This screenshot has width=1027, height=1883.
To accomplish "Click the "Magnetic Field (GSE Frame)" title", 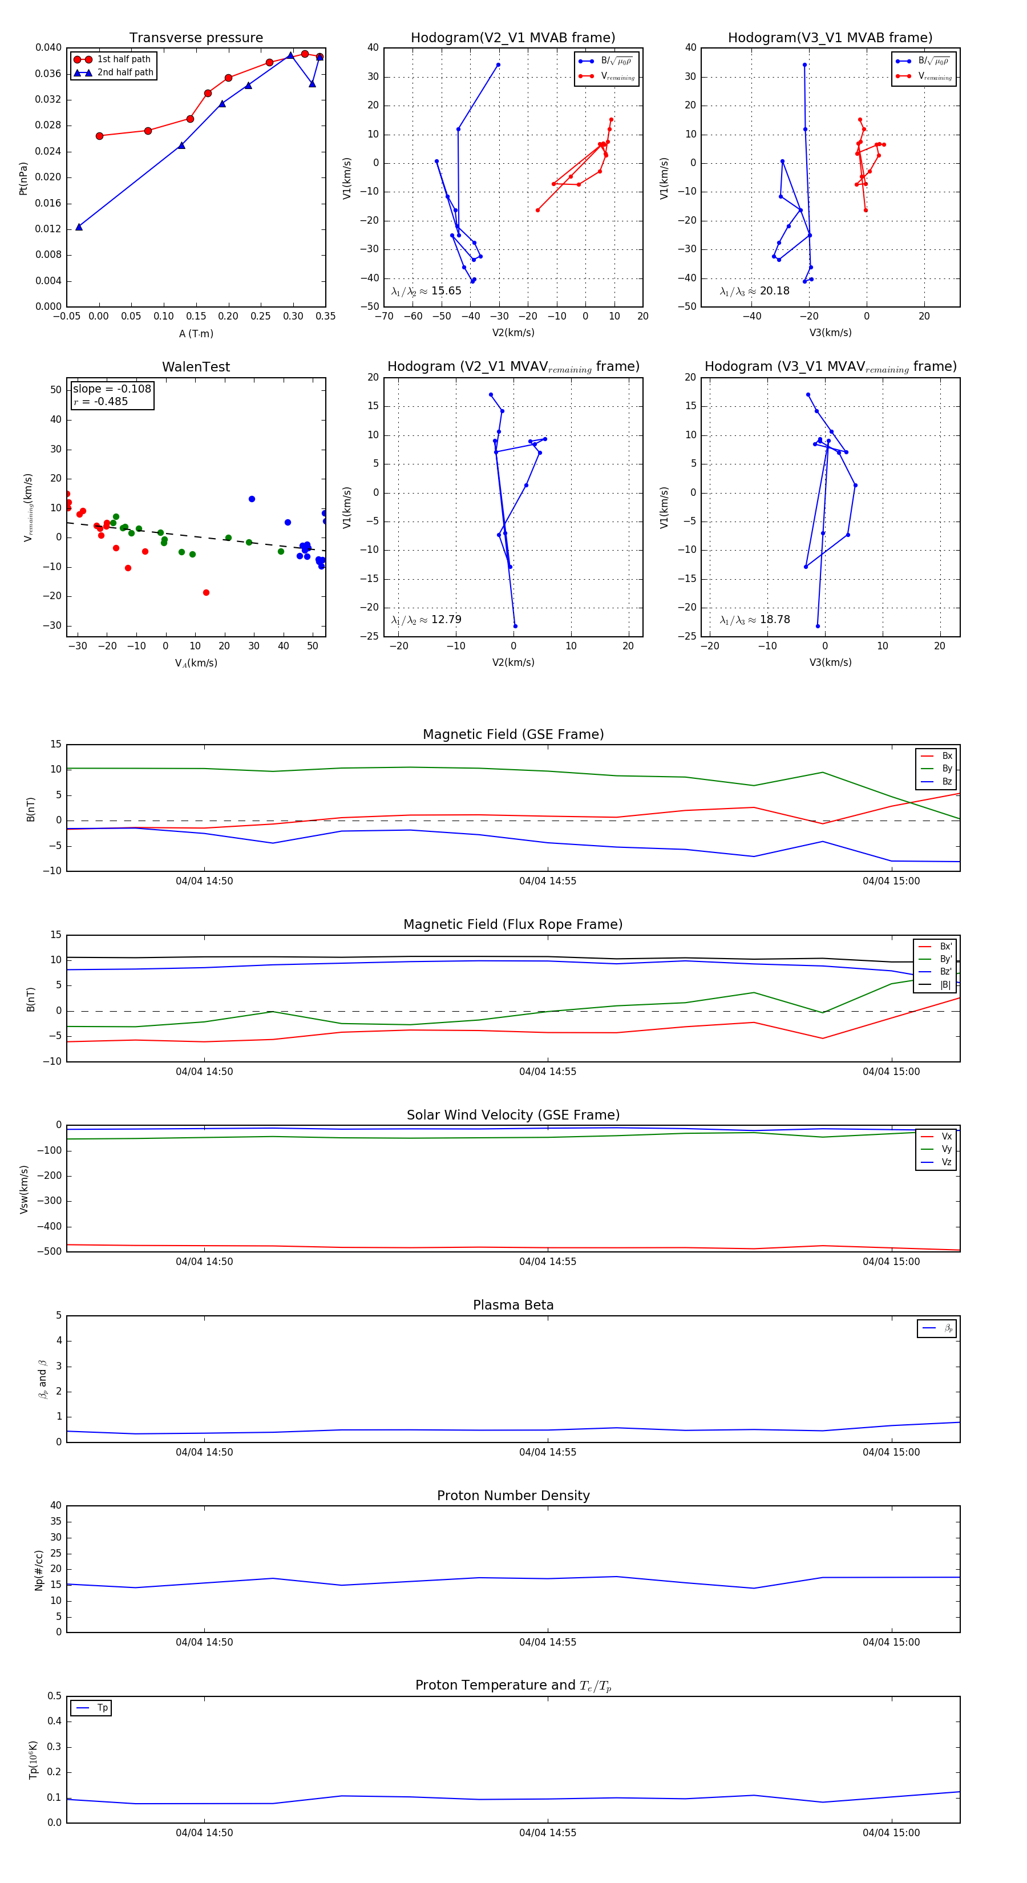I will [x=513, y=734].
